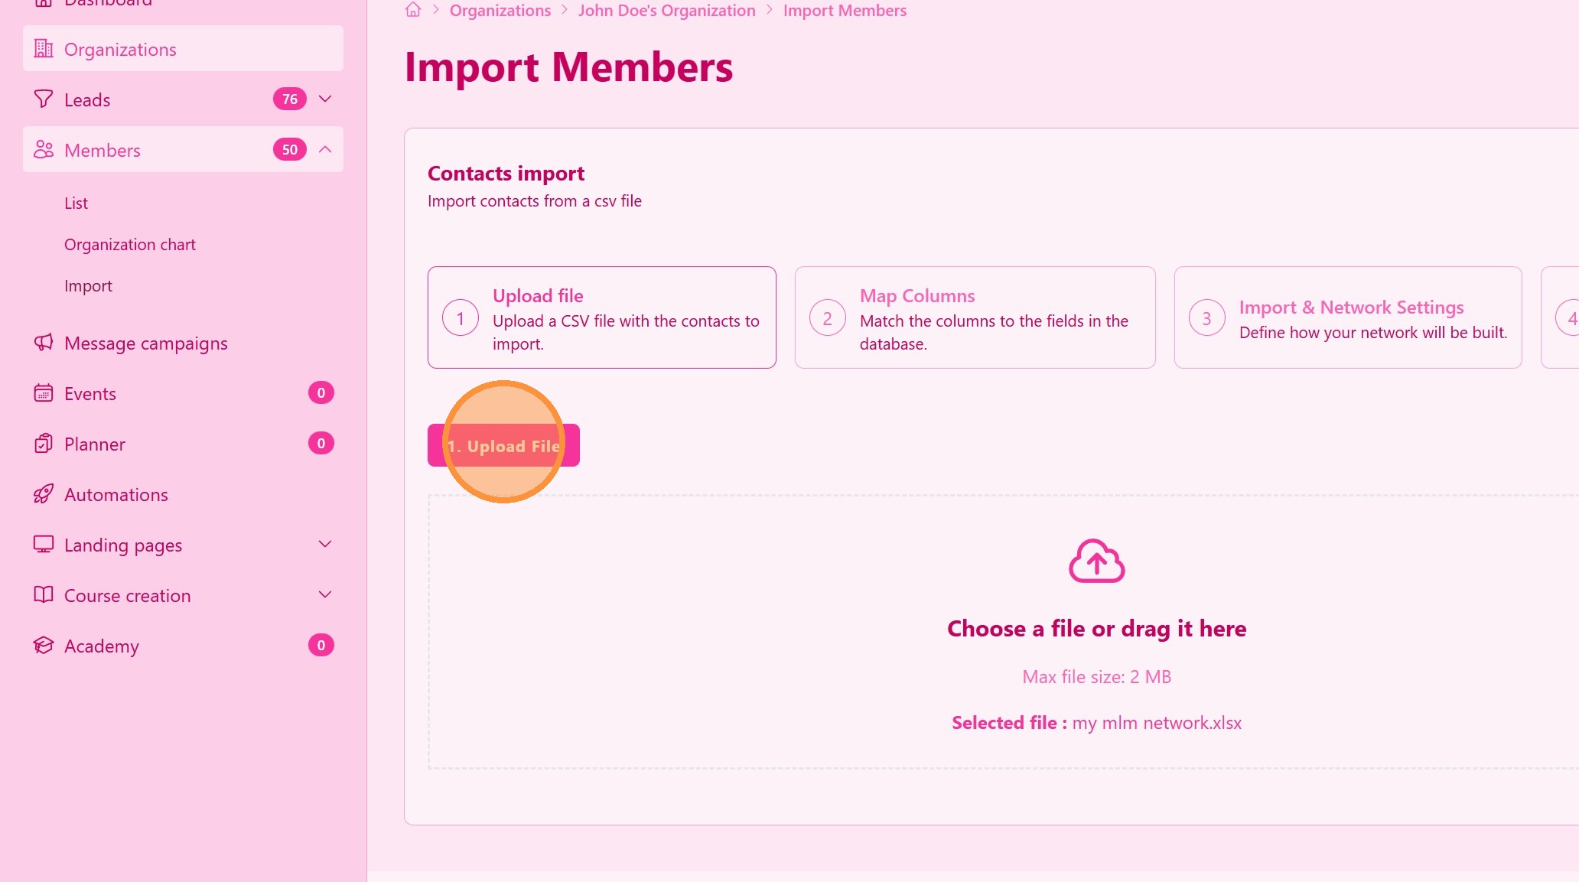Click the Events calendar icon
Image resolution: width=1579 pixels, height=882 pixels.
44,393
